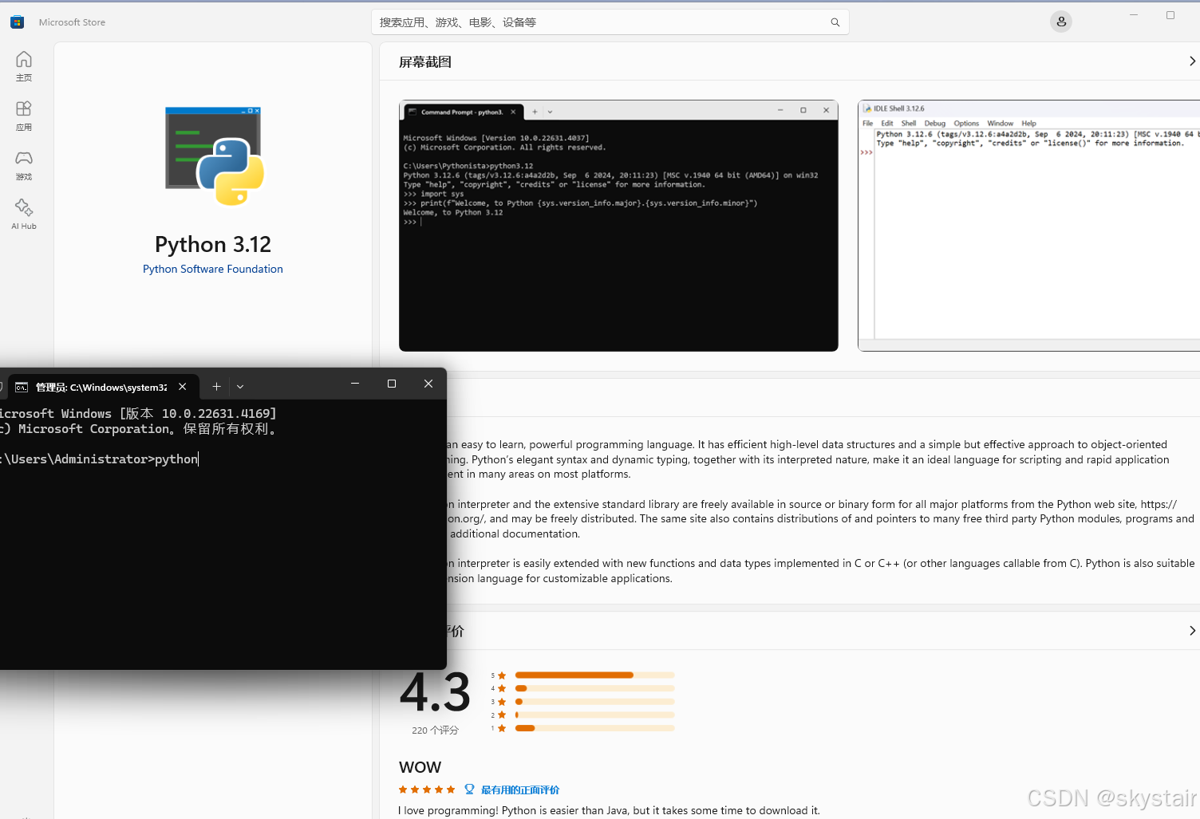
Task: Click the 最有用的正面评价 link
Action: tap(519, 789)
